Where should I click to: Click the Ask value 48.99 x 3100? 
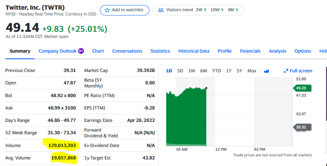(x=62, y=108)
